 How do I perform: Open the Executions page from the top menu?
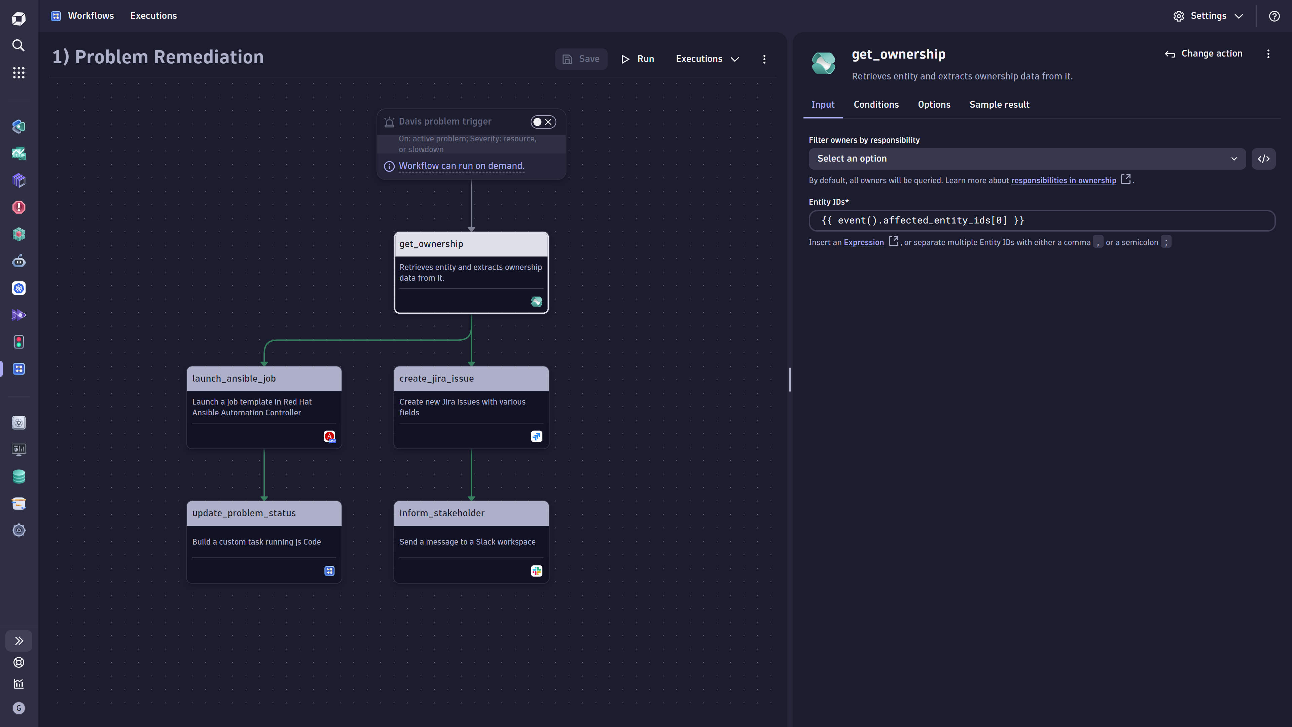click(153, 15)
